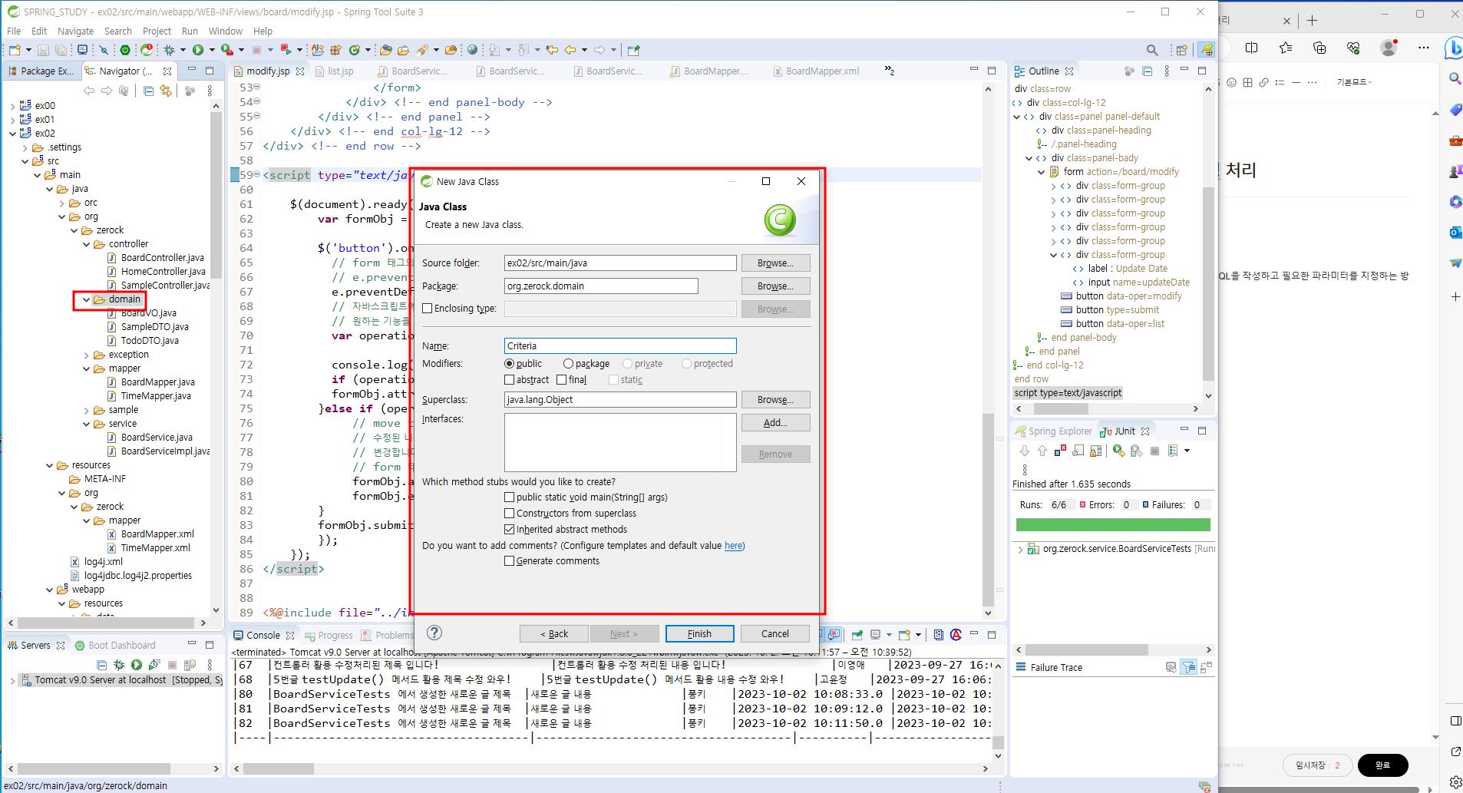Open the Navigate menu

click(x=75, y=31)
